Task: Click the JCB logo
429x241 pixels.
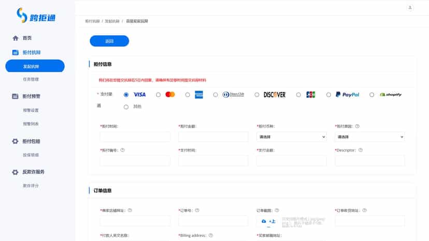Action: 311,95
